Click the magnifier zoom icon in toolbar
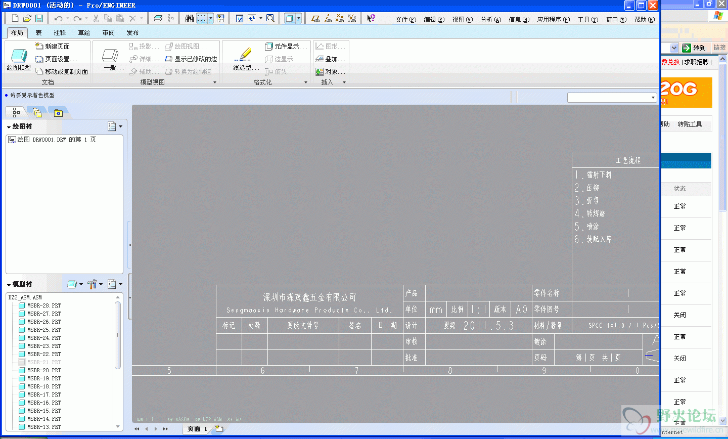The image size is (728, 439). 270,18
